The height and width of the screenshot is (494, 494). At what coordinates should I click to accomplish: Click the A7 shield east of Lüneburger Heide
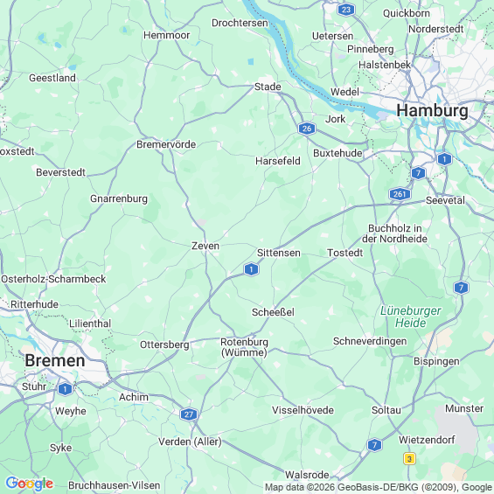click(x=461, y=288)
